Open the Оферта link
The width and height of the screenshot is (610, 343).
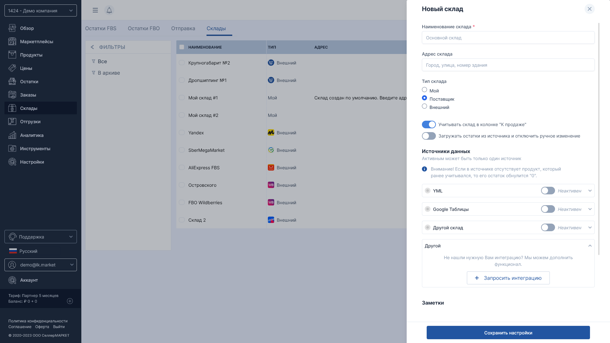[42, 327]
